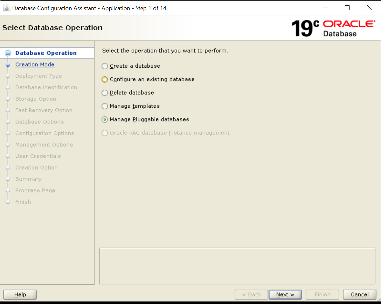Viewport: 381px width, 304px height.
Task: Click the Select Database Operation heading
Action: click(52, 27)
